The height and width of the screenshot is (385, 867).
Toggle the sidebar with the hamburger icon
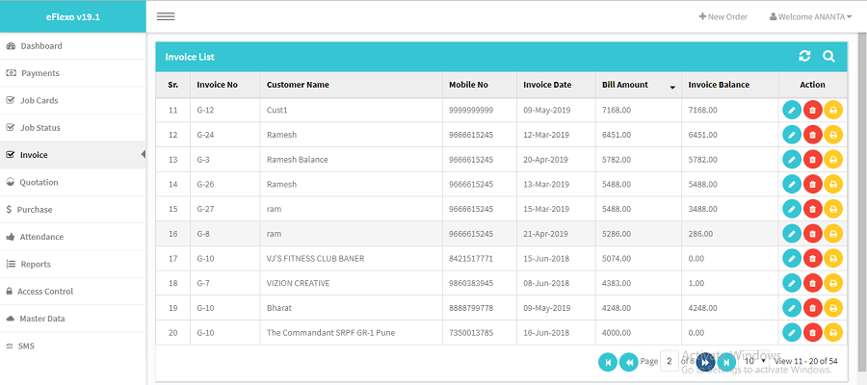[166, 16]
